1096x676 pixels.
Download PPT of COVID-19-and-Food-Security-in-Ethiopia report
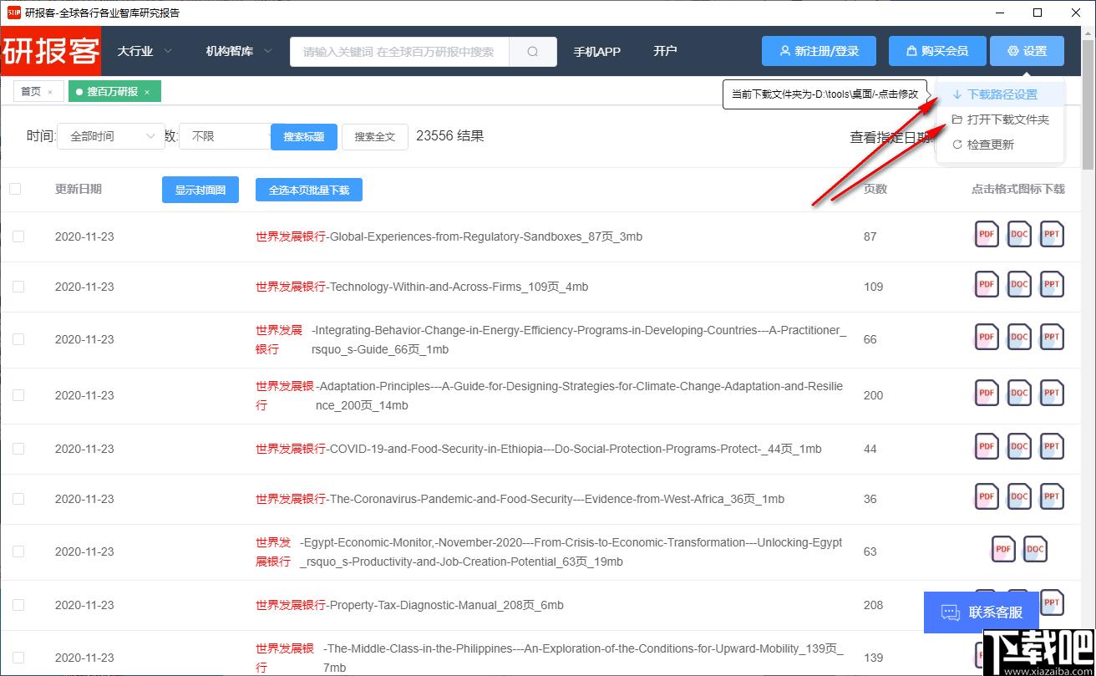click(1052, 448)
